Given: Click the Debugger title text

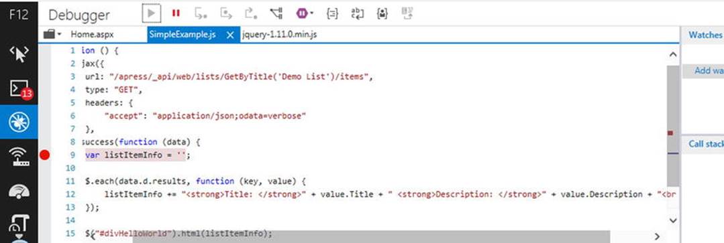Looking at the screenshot, I should [79, 15].
